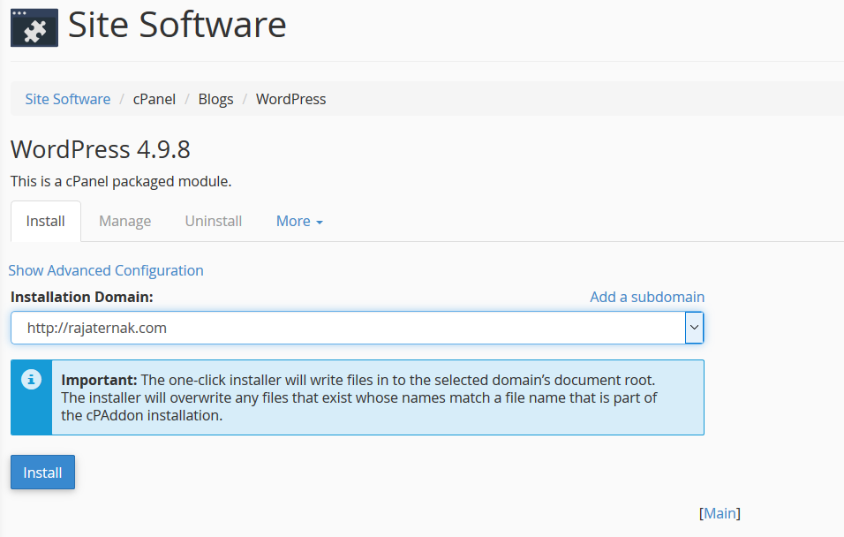This screenshot has width=844, height=537.
Task: Click the blue info icon in the alert
Action: tap(32, 380)
